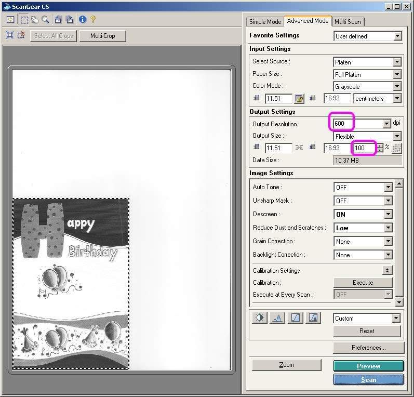Switch to the Multi Scan tab
Screen dimensions: 414x397
(348, 21)
